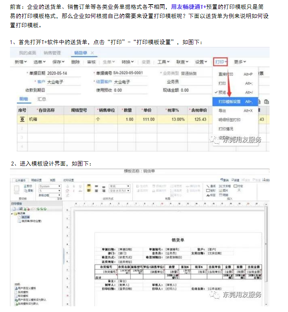288x312 pixels.
Task: Expand the 转换 dropdown
Action: [128, 62]
